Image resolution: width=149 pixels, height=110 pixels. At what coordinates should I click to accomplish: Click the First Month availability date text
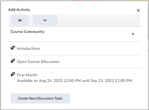[x=74, y=81]
